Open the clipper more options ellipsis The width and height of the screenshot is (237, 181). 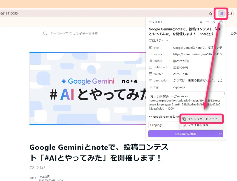coord(207,22)
